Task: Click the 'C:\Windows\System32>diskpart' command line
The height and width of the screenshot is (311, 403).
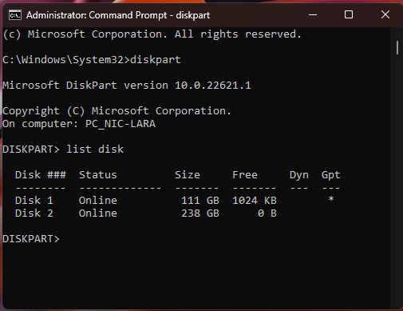Action: click(x=92, y=60)
